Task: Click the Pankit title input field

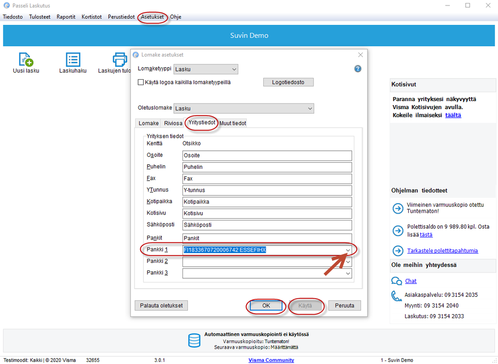Action: tap(267, 239)
